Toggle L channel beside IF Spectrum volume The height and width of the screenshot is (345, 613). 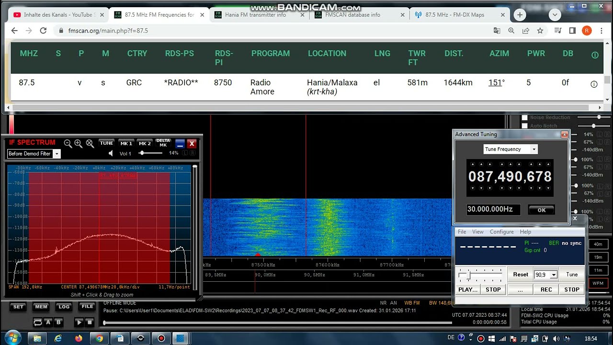coord(185,153)
